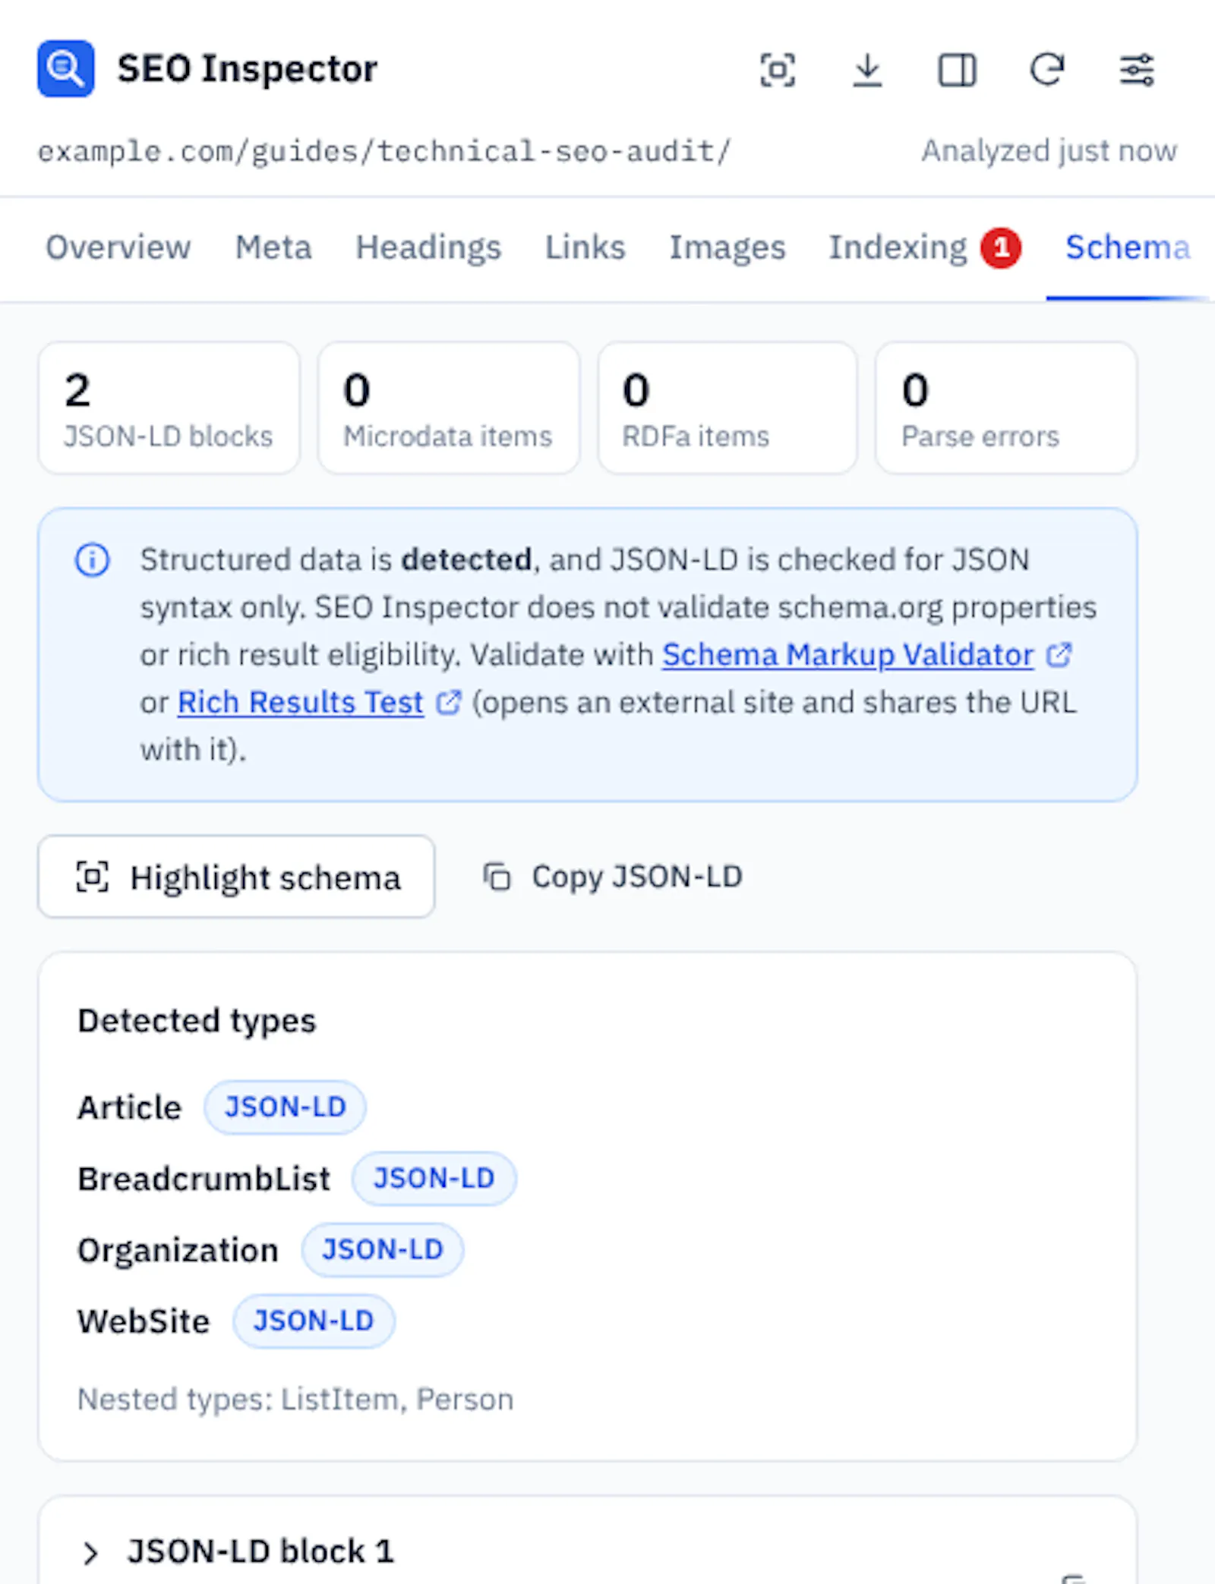
Task: Click the 'Analyzed just now' status text
Action: (x=1049, y=151)
